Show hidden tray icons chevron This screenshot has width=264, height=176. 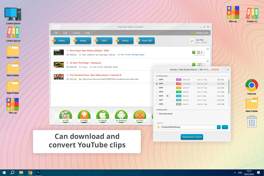click(x=235, y=173)
